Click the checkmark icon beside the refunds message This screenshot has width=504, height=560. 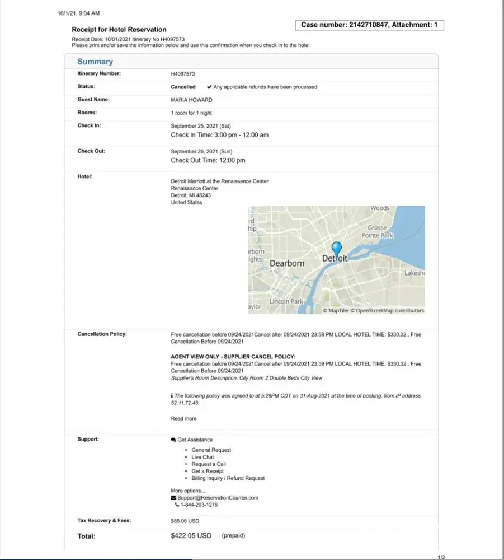coord(209,87)
